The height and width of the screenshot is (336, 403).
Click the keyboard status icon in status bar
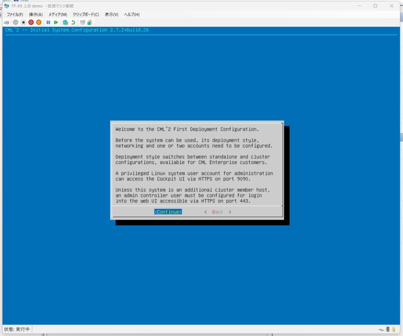point(381,329)
